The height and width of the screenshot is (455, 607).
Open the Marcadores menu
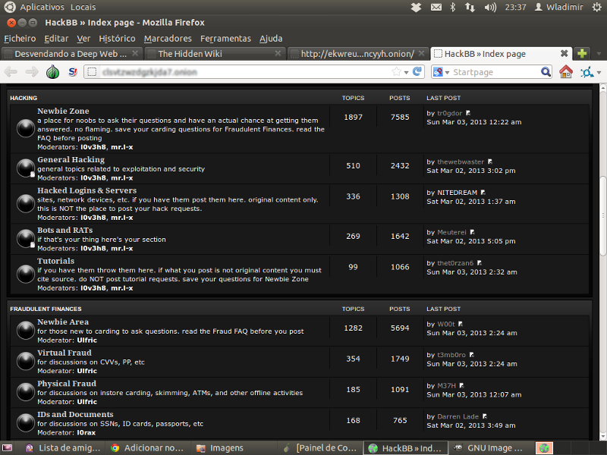coord(168,39)
